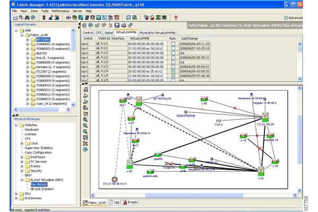Open the Tools menu

click(x=45, y=11)
